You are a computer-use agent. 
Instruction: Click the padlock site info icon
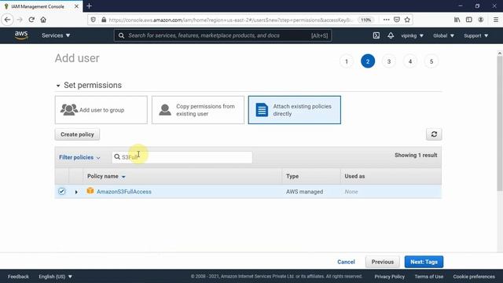point(104,20)
